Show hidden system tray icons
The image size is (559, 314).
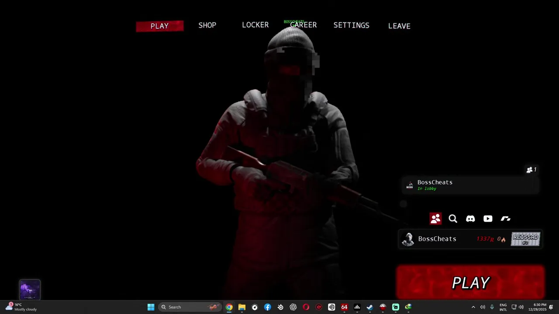(x=473, y=307)
